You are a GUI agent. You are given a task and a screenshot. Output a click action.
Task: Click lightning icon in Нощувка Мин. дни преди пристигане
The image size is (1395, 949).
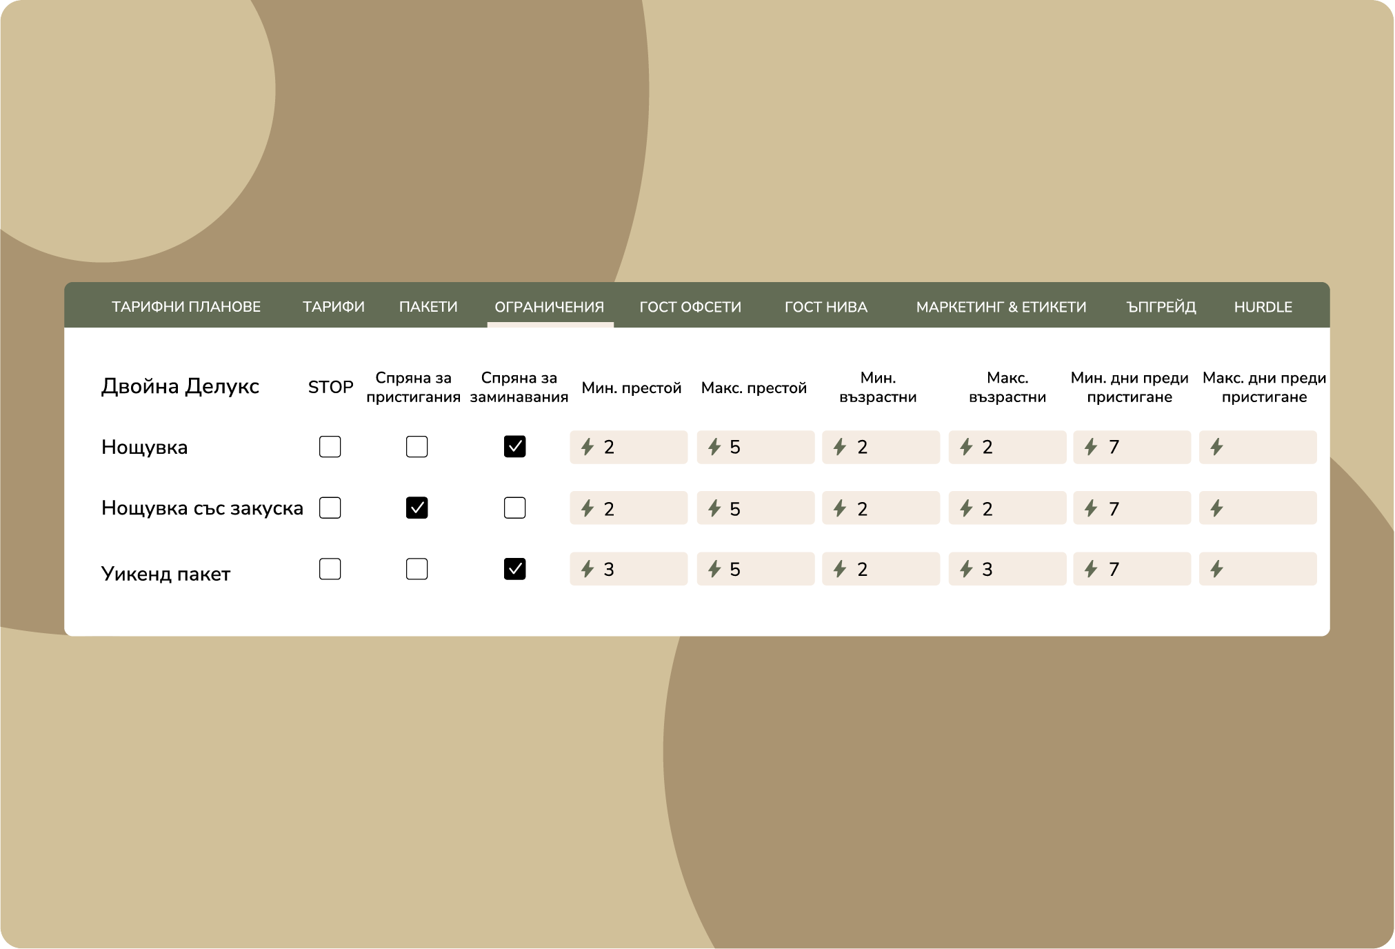[x=1091, y=447]
